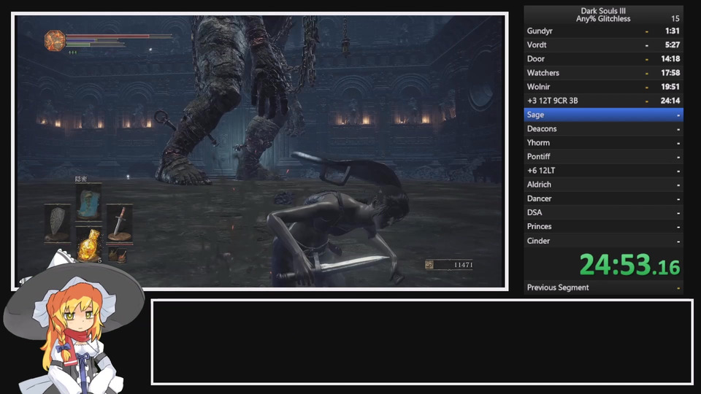Click the empty black text box panel
Screen dimensions: 701x394
tap(422, 341)
